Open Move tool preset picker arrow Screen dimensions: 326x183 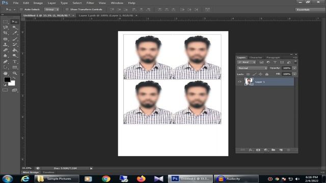click(x=14, y=10)
